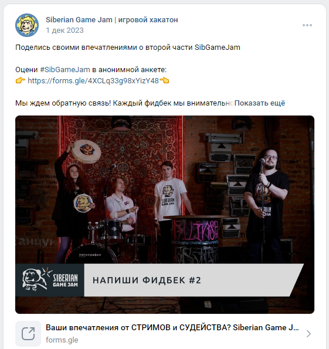Image resolution: width=329 pixels, height=349 pixels.
Task: Click the right-pointing hand emoji before the link
Action: click(21, 80)
